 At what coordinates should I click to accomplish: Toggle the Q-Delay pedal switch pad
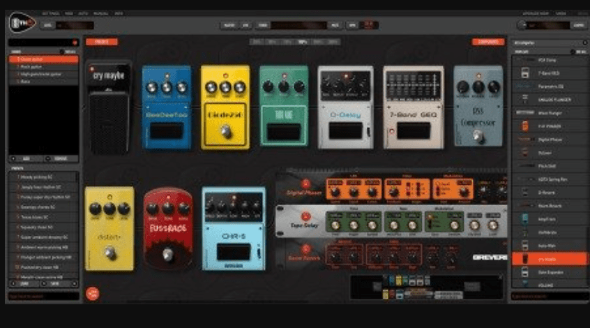345,131
